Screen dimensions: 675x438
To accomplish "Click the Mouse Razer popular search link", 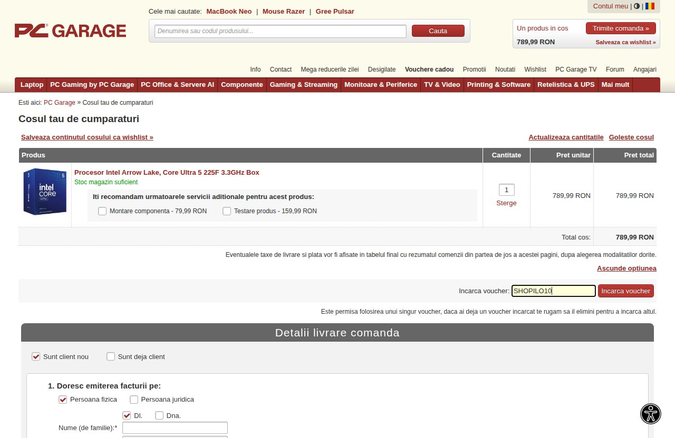I will 284,12.
